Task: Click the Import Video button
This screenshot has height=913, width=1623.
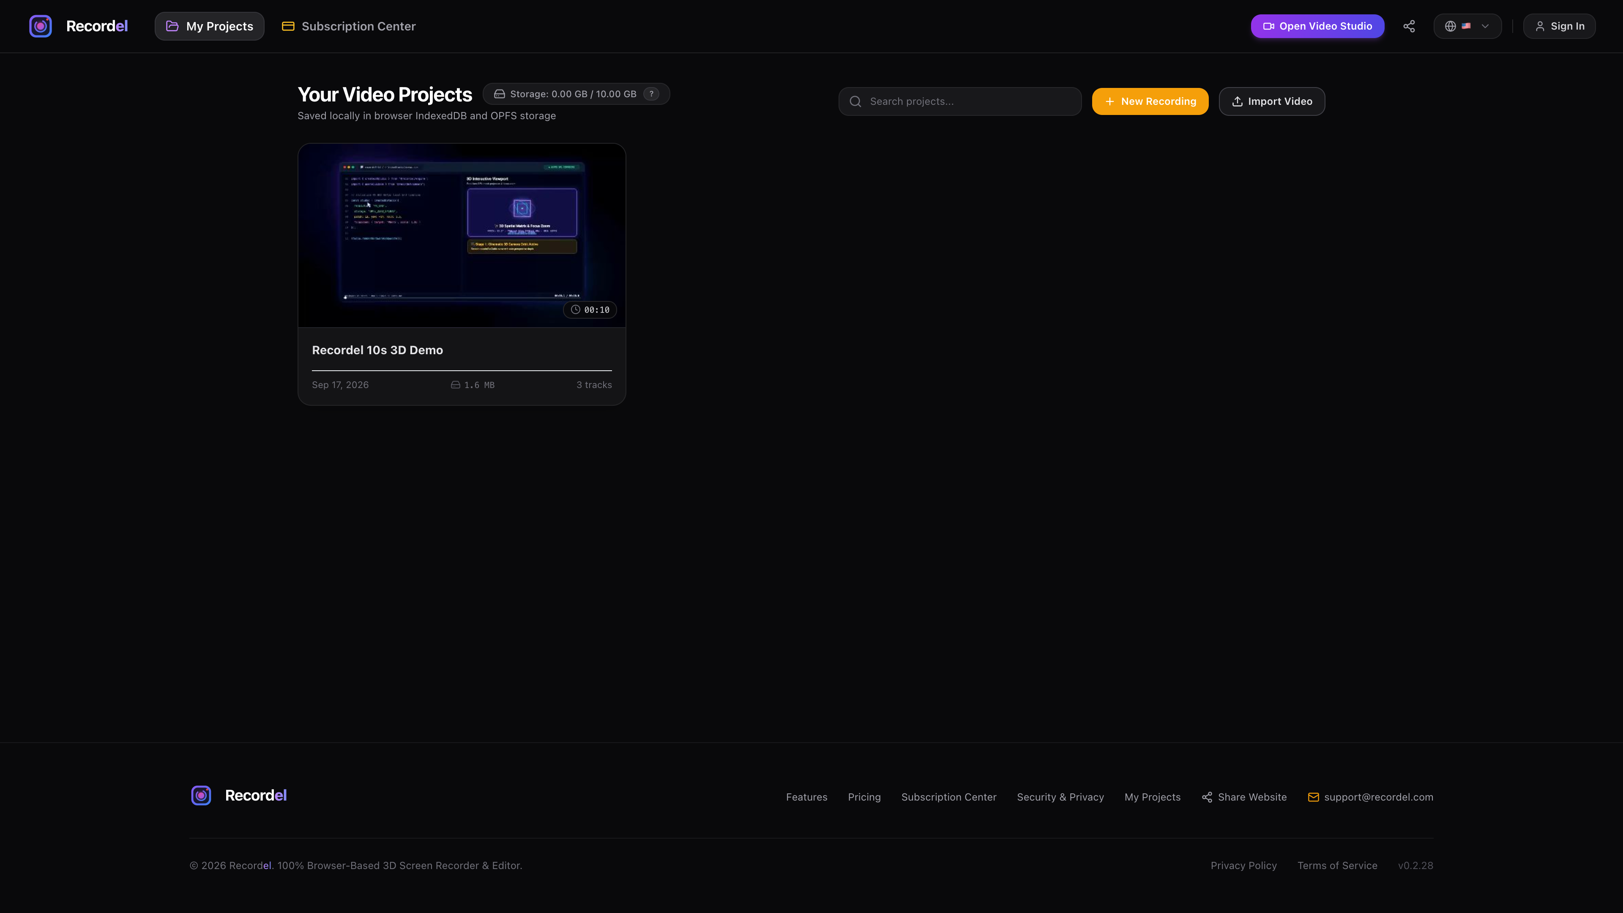Action: click(x=1271, y=101)
